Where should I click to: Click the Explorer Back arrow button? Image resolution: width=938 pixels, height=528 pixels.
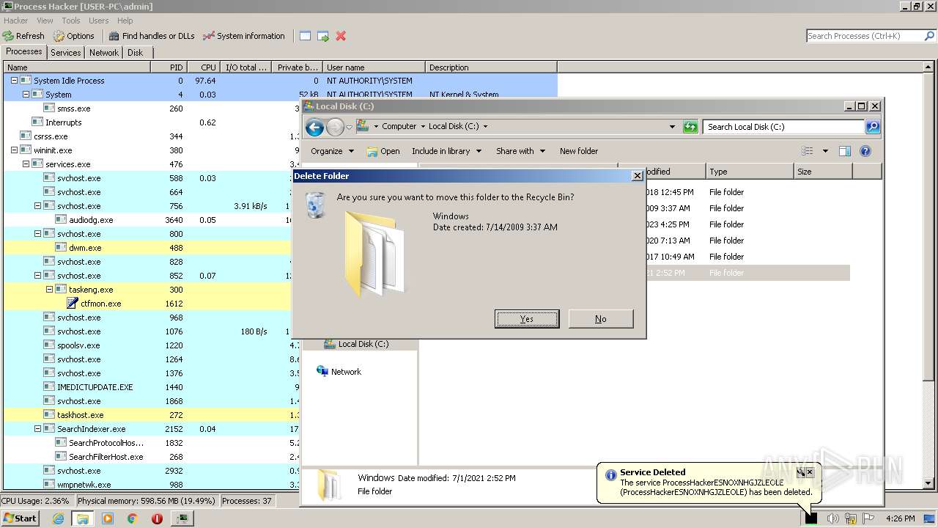pyautogui.click(x=315, y=128)
